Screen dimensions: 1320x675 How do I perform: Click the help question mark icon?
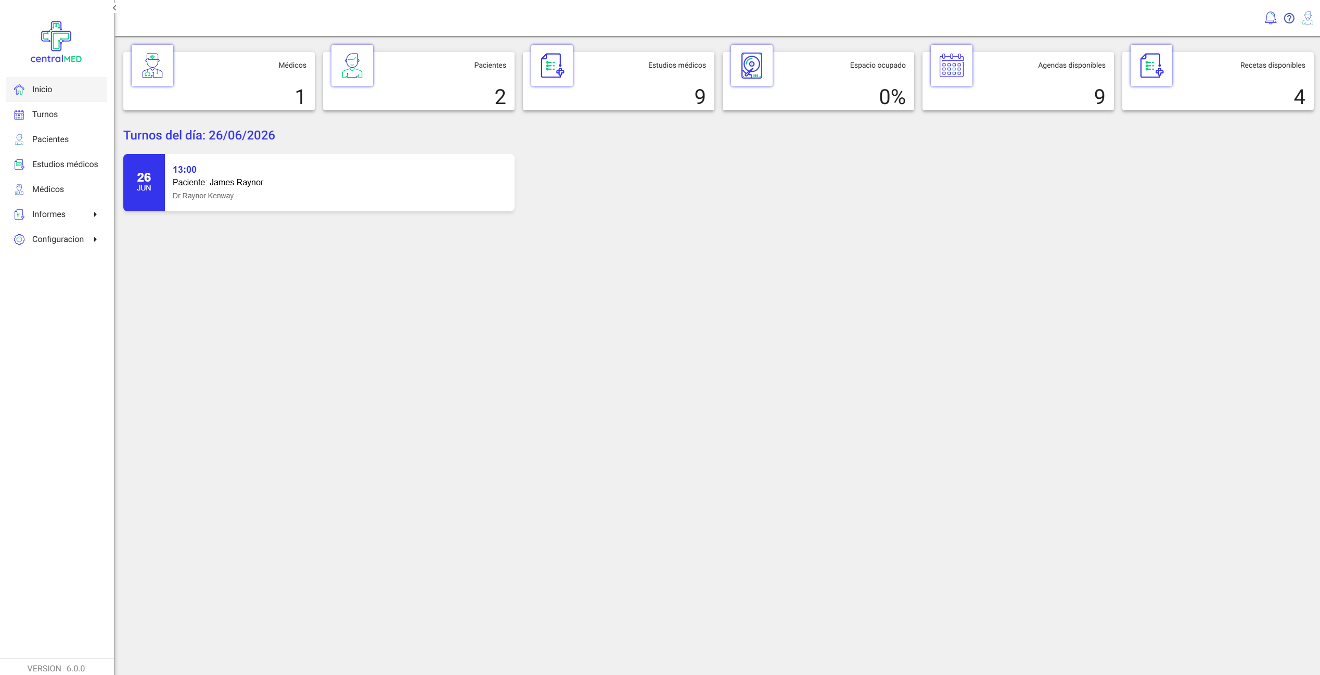1289,18
